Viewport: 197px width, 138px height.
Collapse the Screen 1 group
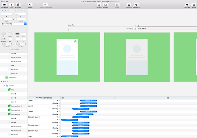tap(4, 86)
